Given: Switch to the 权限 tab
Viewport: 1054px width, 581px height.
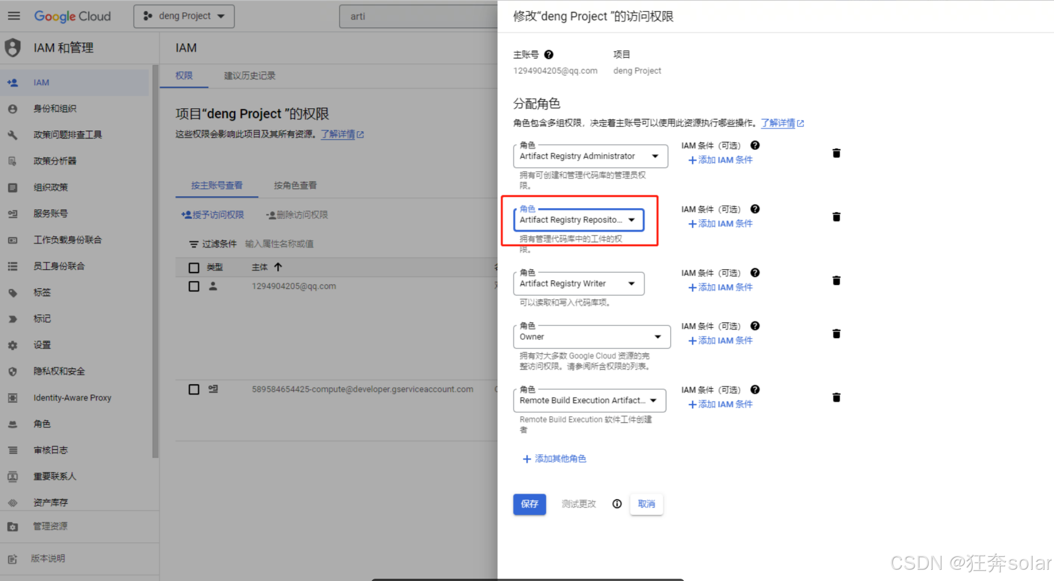Looking at the screenshot, I should point(184,76).
